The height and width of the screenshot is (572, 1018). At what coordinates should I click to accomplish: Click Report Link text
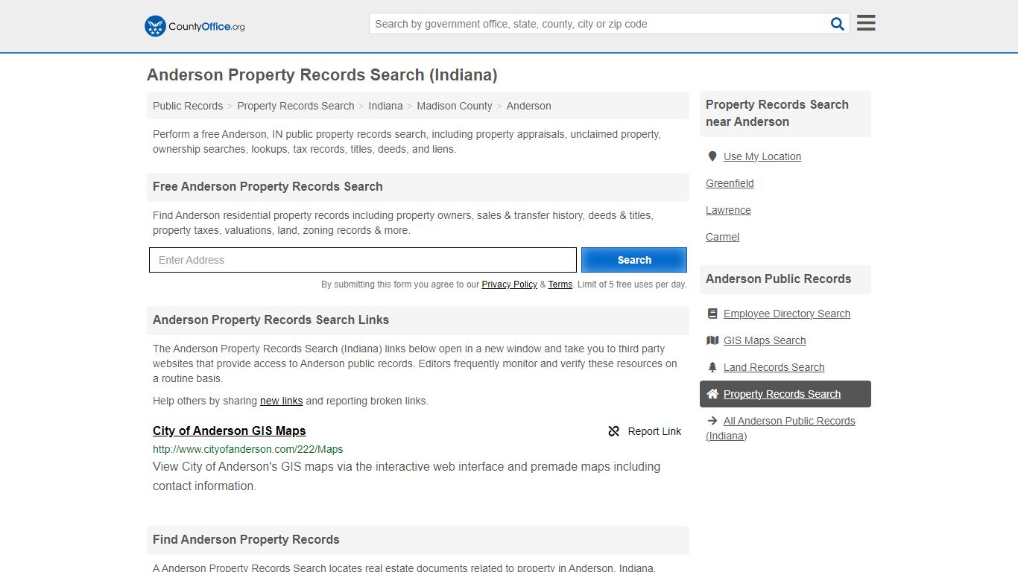tap(654, 431)
